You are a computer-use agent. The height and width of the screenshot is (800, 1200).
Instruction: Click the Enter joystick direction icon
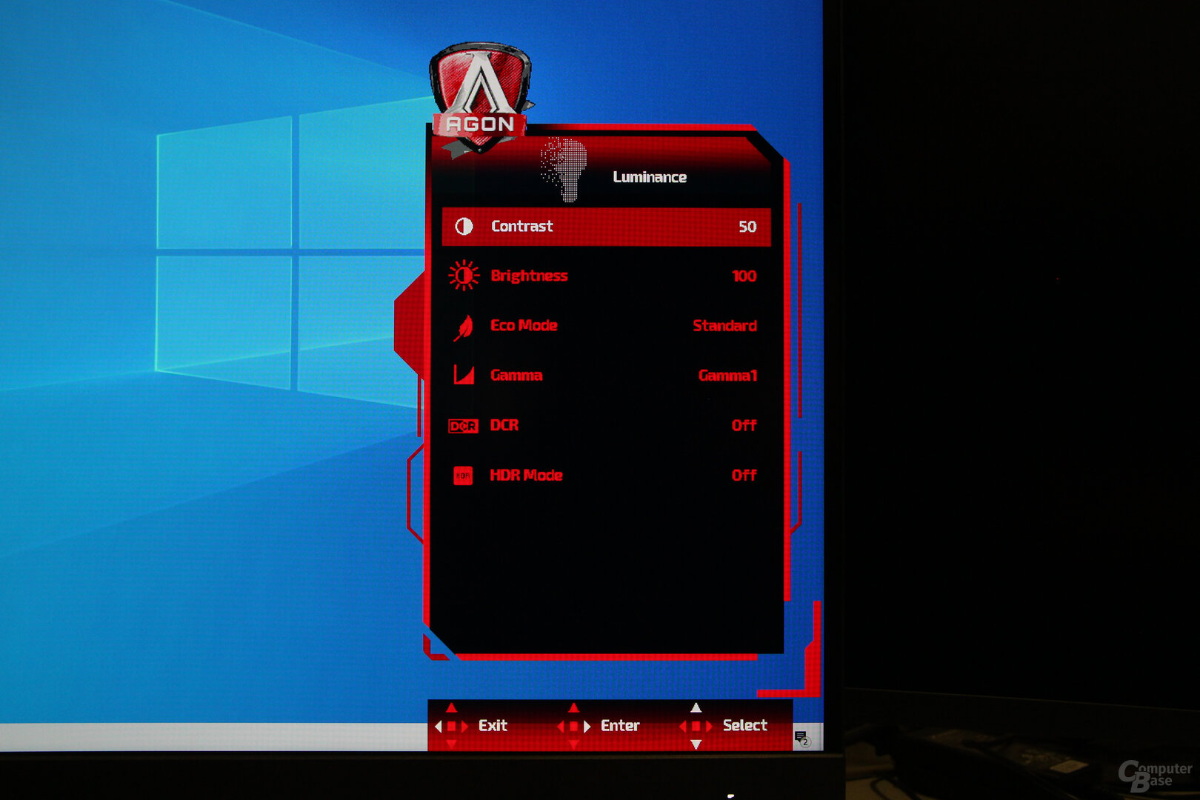pyautogui.click(x=573, y=726)
